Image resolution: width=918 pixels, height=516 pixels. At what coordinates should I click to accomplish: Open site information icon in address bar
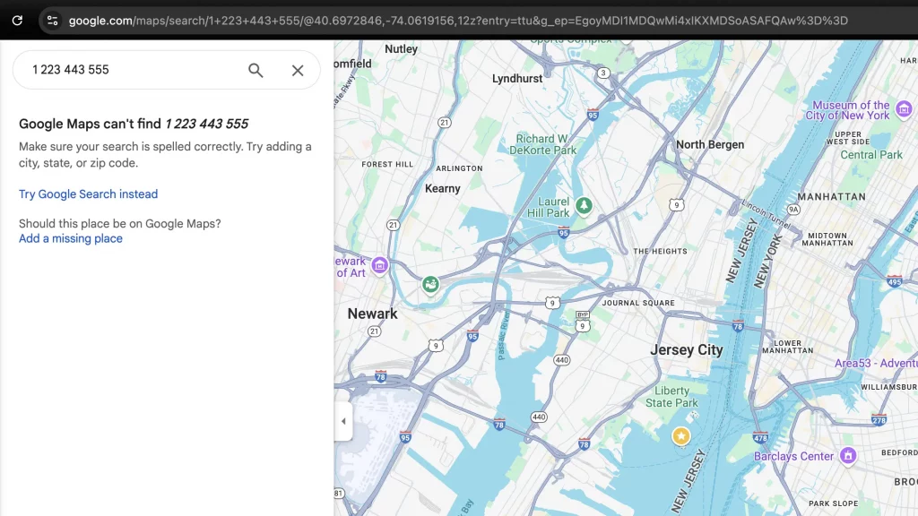click(53, 19)
